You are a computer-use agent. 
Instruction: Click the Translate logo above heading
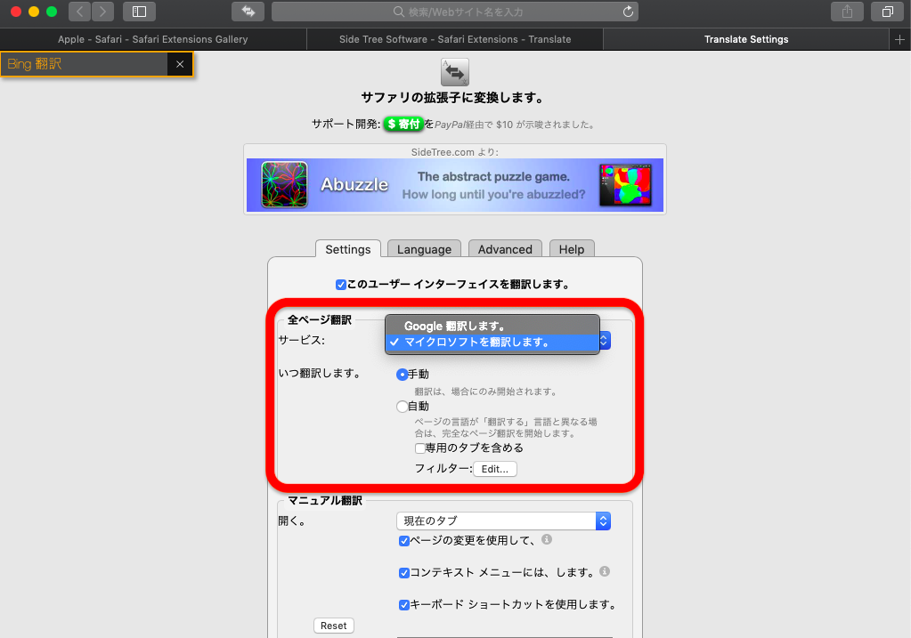point(455,72)
